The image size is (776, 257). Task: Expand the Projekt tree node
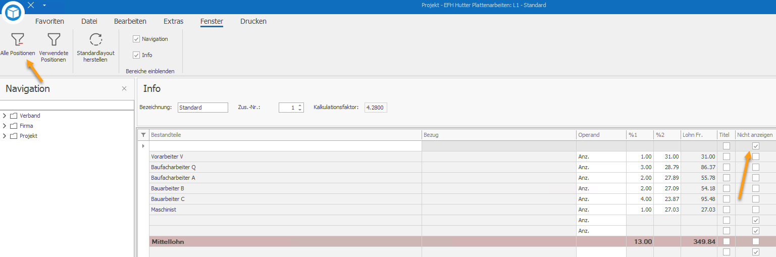(5, 136)
